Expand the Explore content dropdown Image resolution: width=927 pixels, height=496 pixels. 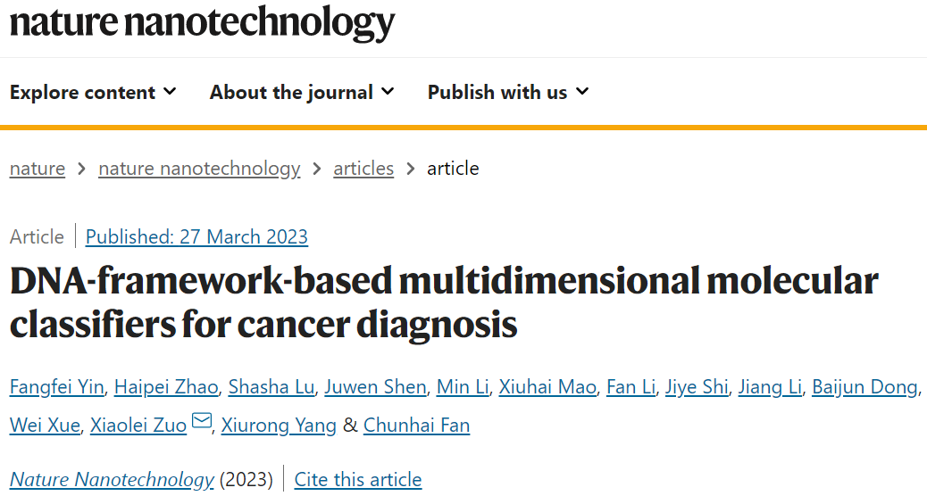(x=93, y=93)
